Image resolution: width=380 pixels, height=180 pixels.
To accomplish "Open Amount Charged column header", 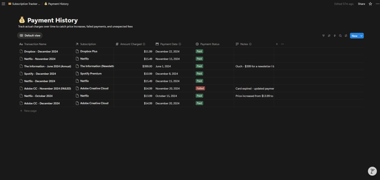I will click(134, 44).
